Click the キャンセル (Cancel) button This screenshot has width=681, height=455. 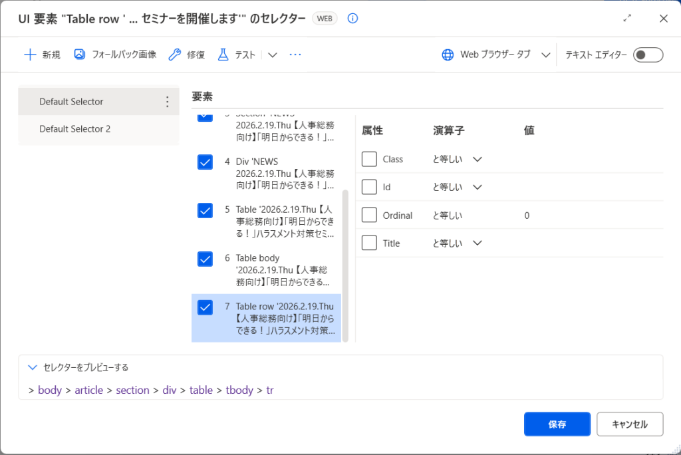point(630,424)
